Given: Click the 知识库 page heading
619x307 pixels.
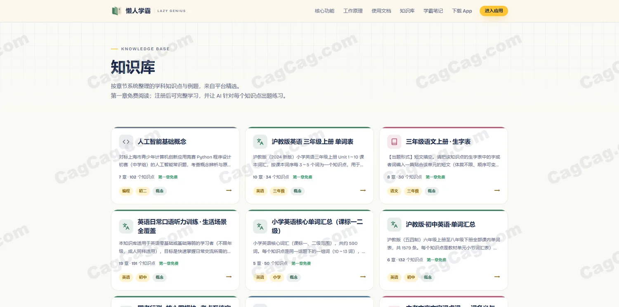Looking at the screenshot, I should click(x=133, y=67).
